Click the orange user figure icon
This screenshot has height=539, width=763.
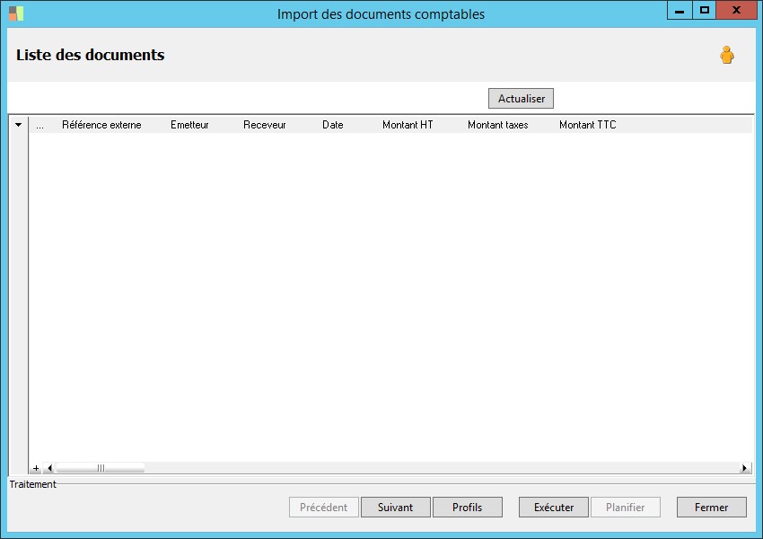pos(727,55)
